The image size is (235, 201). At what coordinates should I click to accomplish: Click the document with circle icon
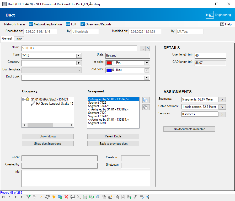[x=123, y=197]
